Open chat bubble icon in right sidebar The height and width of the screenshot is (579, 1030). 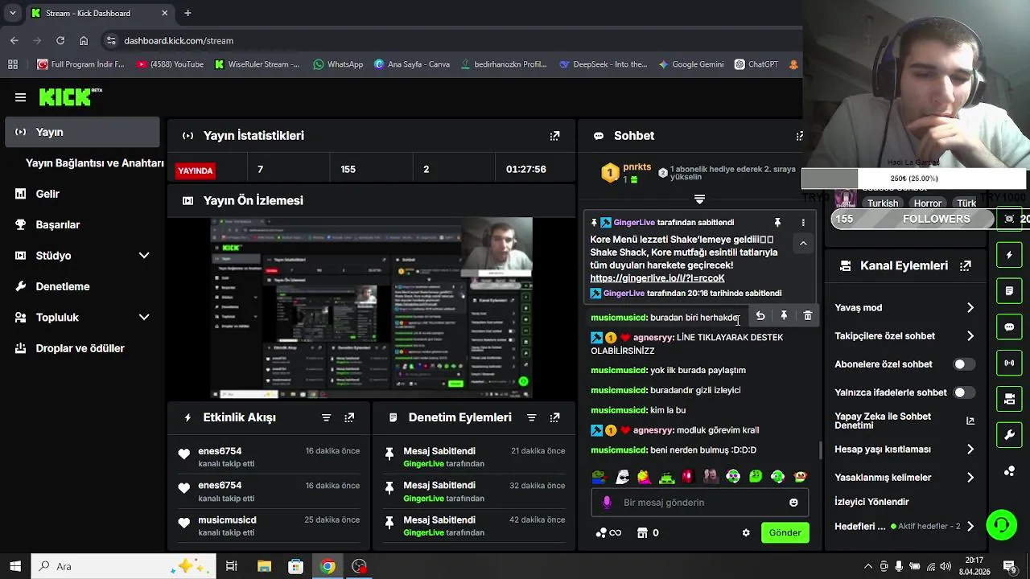tap(1010, 327)
